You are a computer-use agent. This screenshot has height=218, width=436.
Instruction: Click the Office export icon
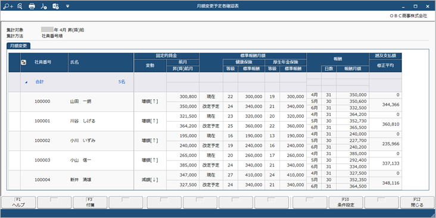55,6
